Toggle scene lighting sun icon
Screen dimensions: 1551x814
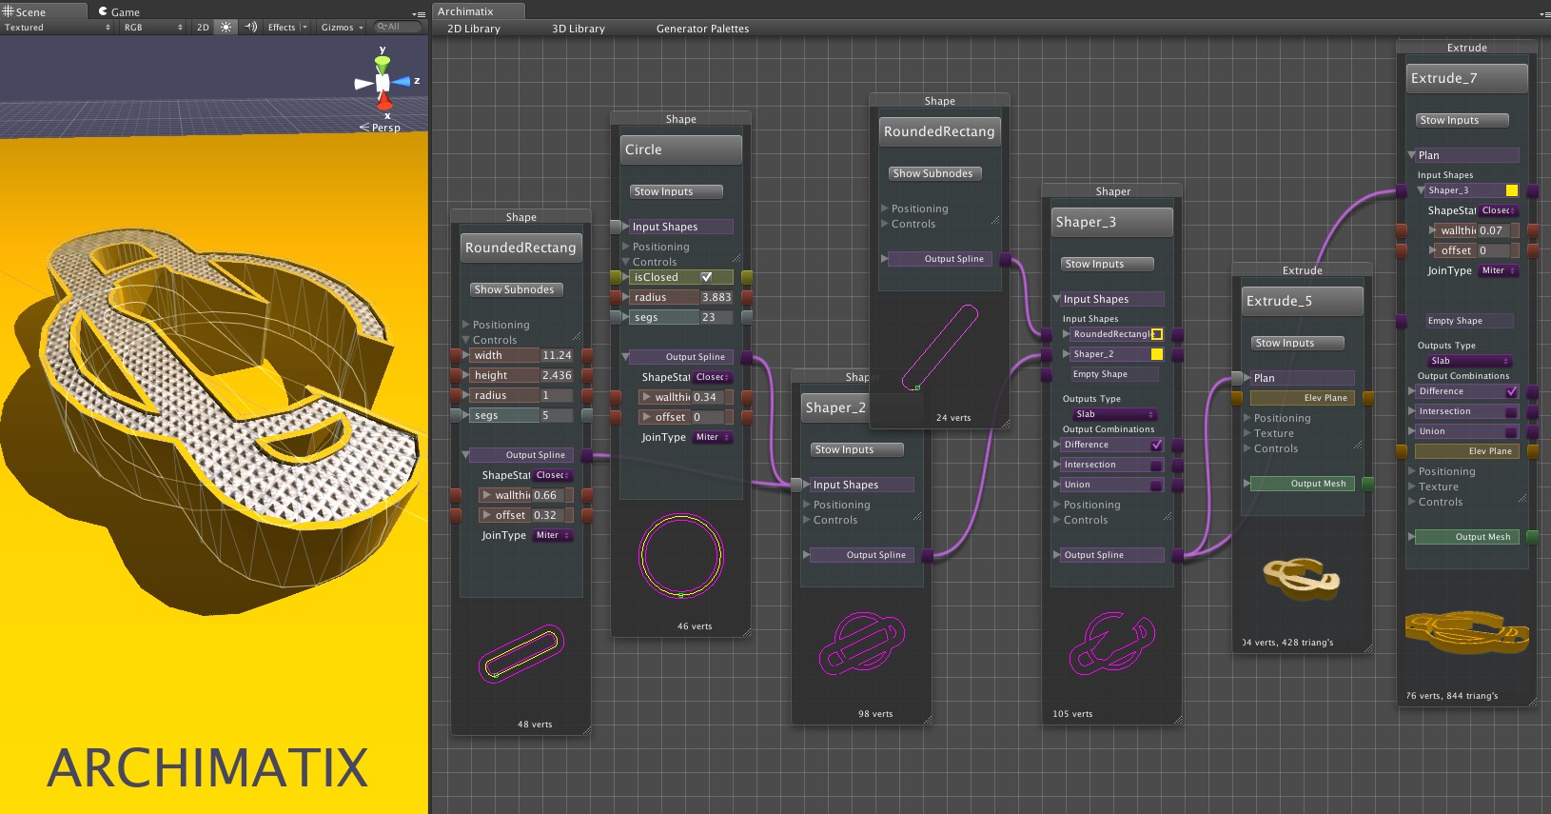[x=226, y=28]
